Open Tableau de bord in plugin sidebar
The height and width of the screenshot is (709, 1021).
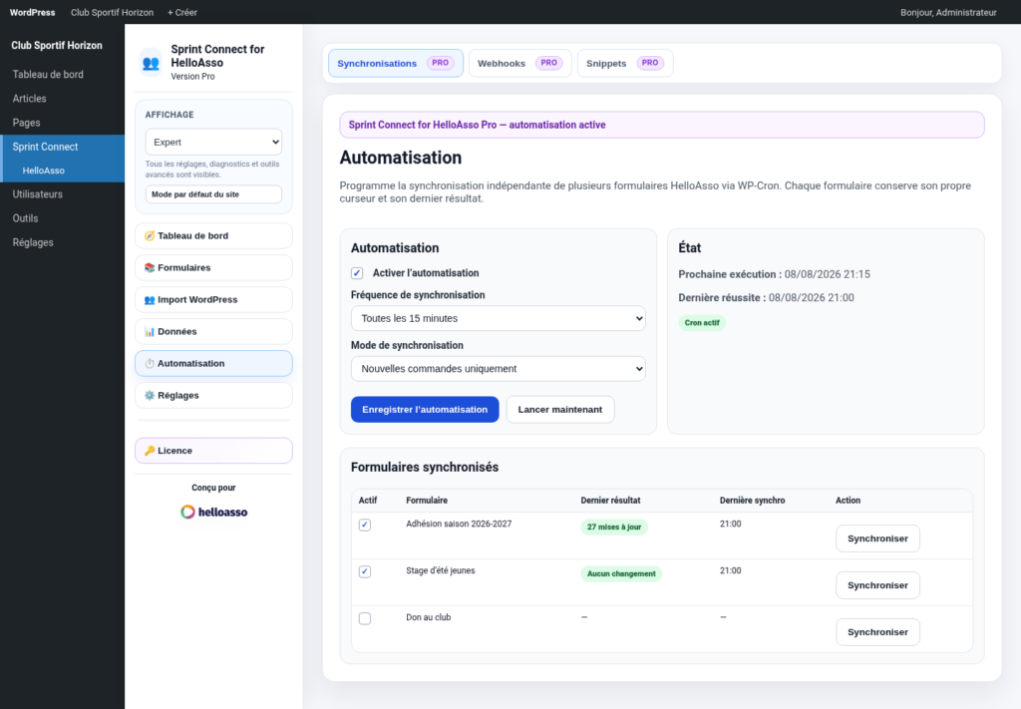213,235
